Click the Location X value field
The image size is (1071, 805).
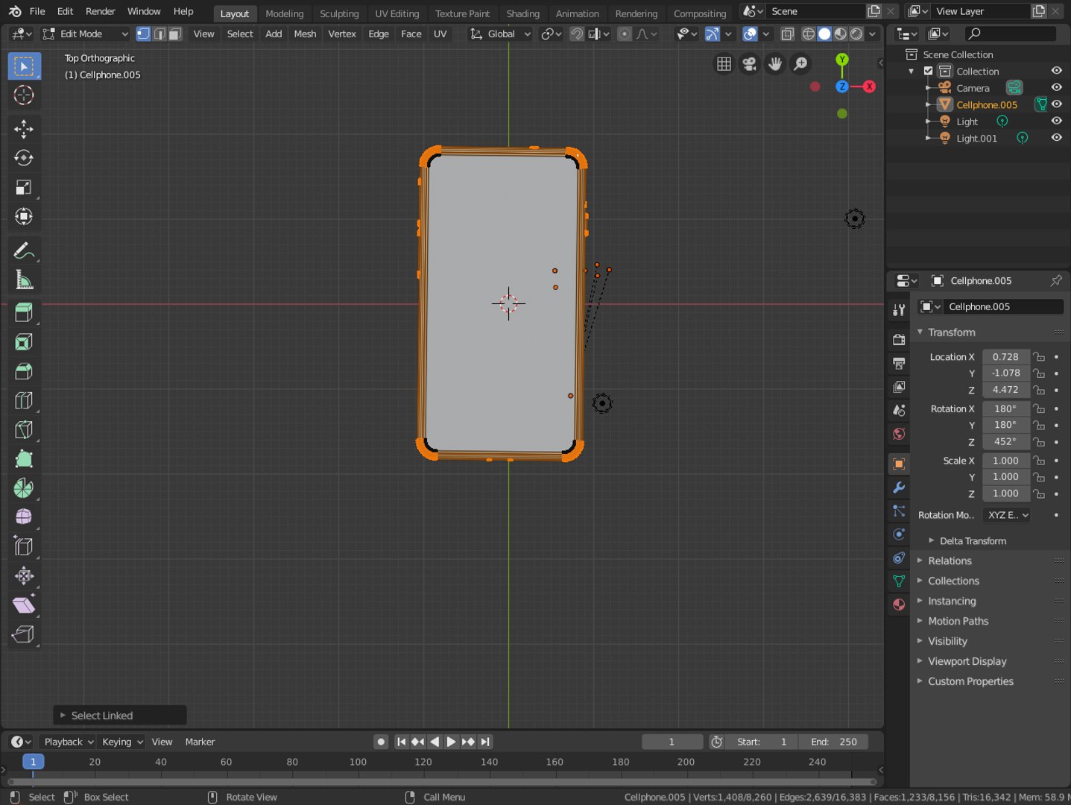tap(1005, 357)
